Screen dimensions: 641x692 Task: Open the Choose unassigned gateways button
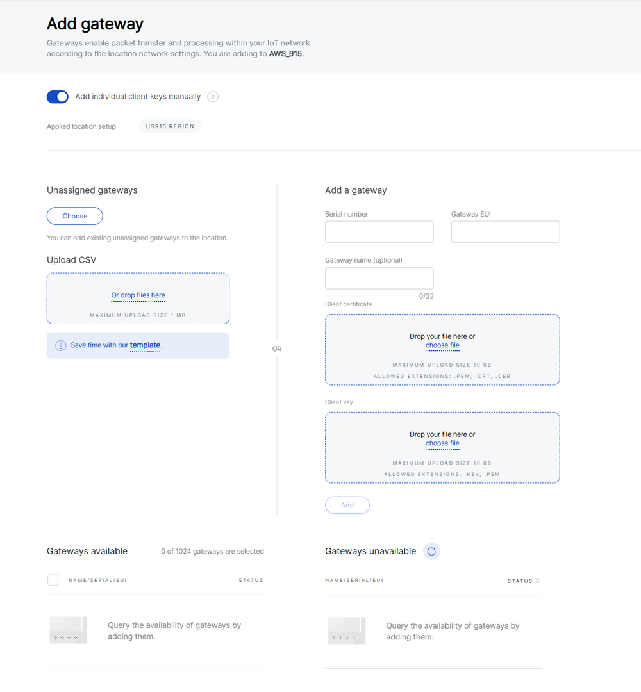point(74,216)
